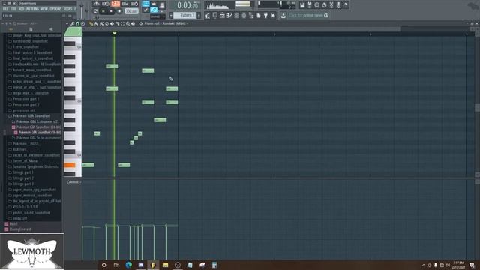Click the help question mark icon
Screen dimensions: 480x270
pos(346,5)
